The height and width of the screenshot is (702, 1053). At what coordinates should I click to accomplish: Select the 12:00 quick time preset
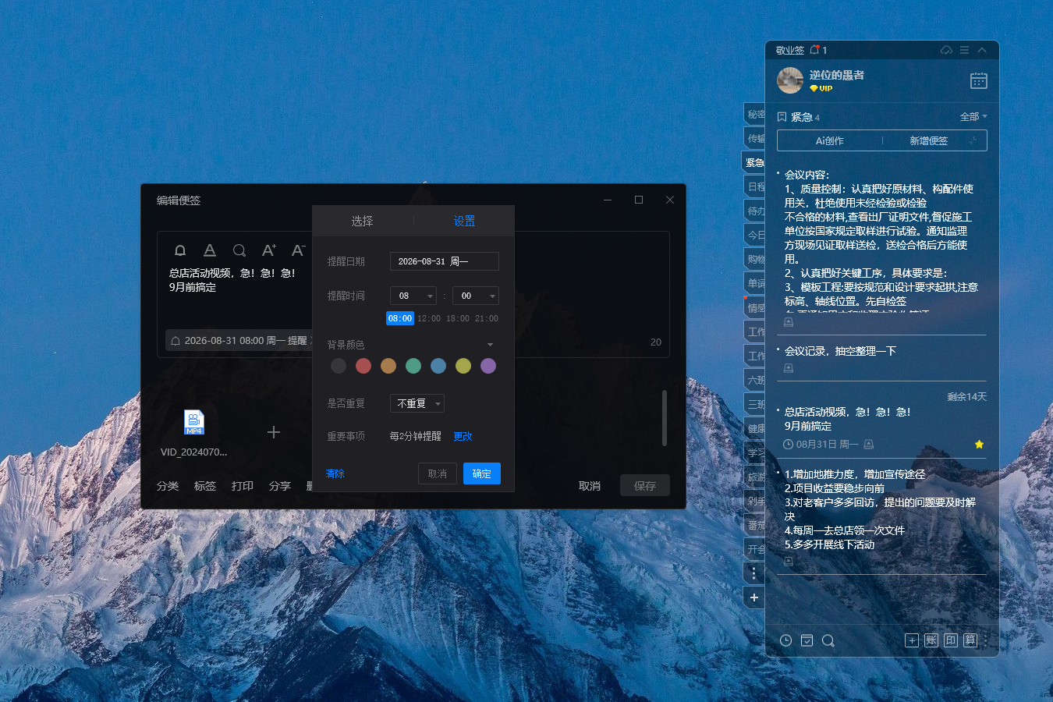(429, 318)
